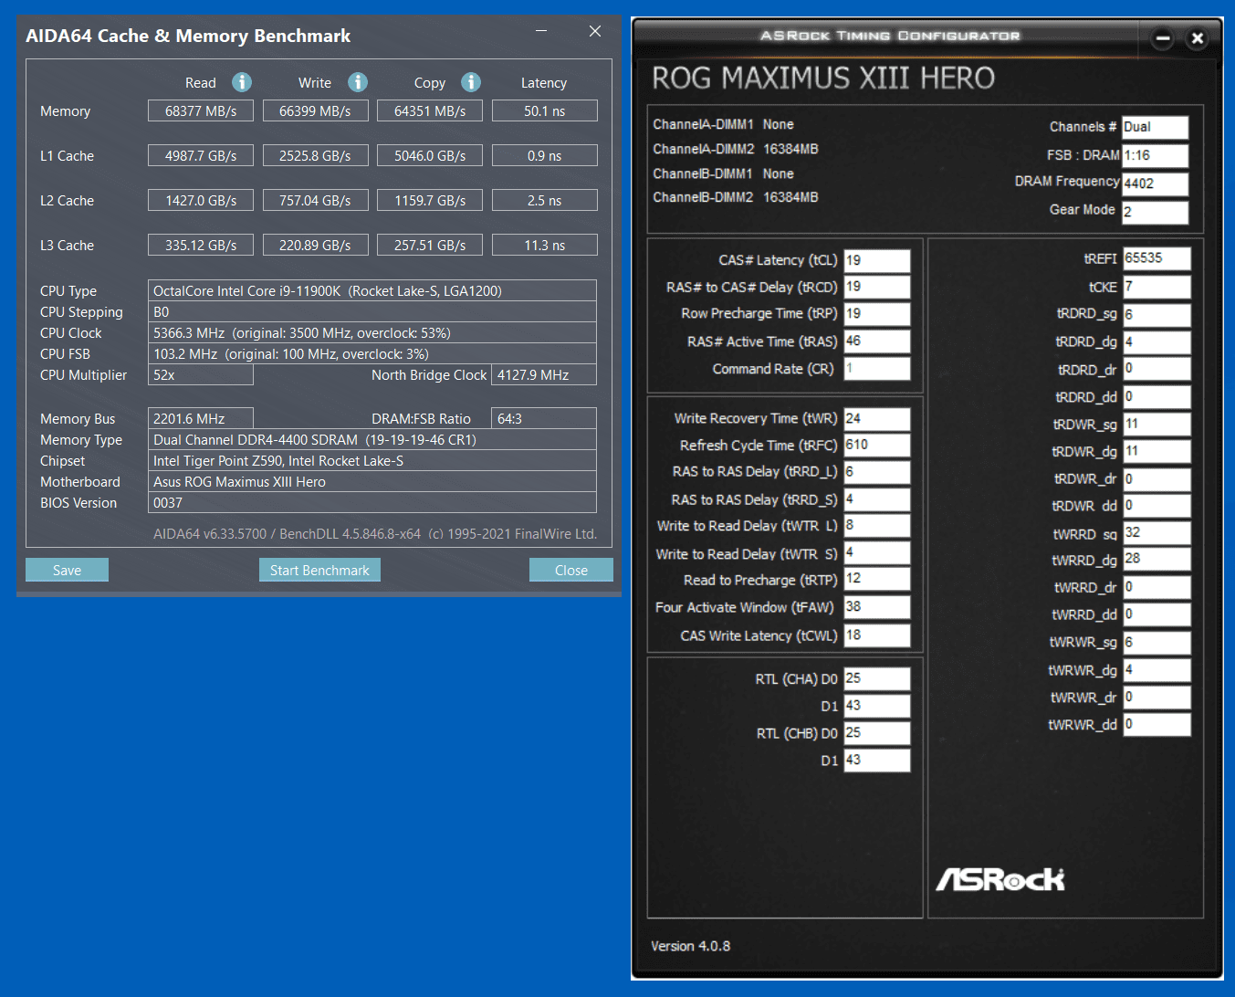The height and width of the screenshot is (997, 1235).
Task: Click the tWRRD_sg field showing 32
Action: pyautogui.click(x=1157, y=532)
